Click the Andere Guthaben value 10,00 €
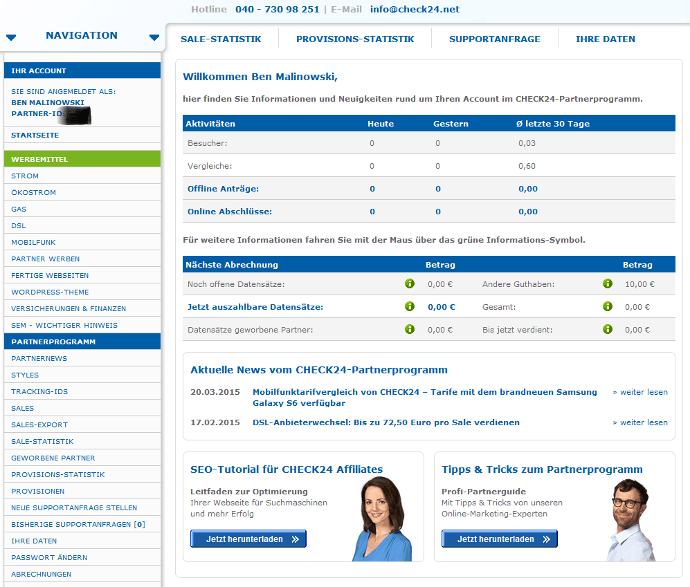This screenshot has height=587, width=690. (x=640, y=284)
